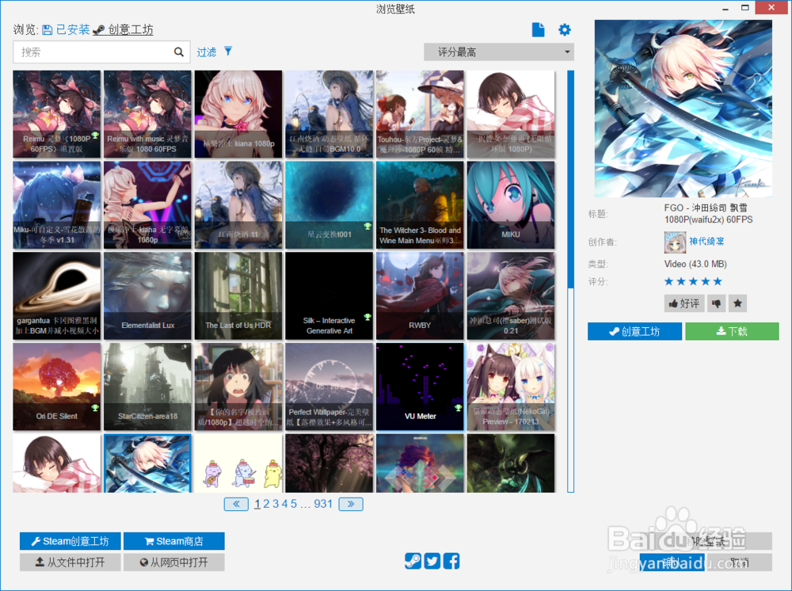The height and width of the screenshot is (591, 792).
Task: Click the 过滤 filter link
Action: pos(207,52)
